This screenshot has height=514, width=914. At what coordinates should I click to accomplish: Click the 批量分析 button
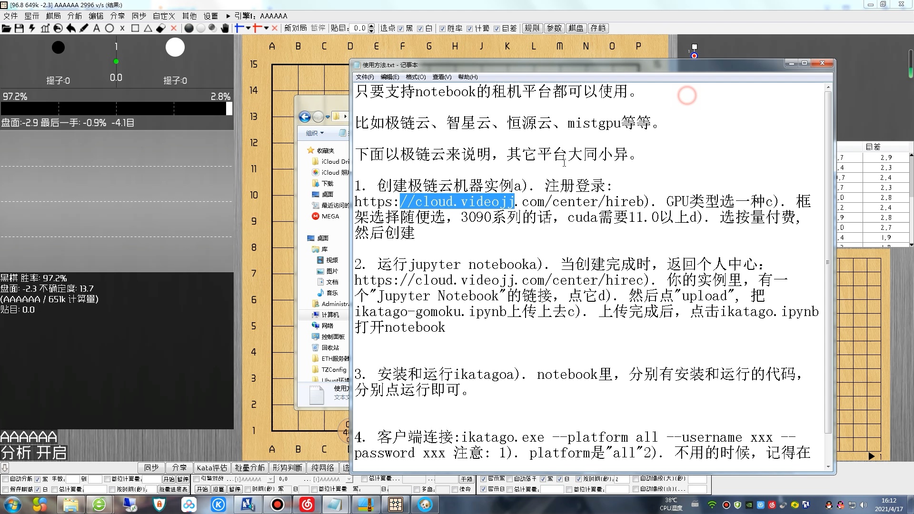point(249,468)
